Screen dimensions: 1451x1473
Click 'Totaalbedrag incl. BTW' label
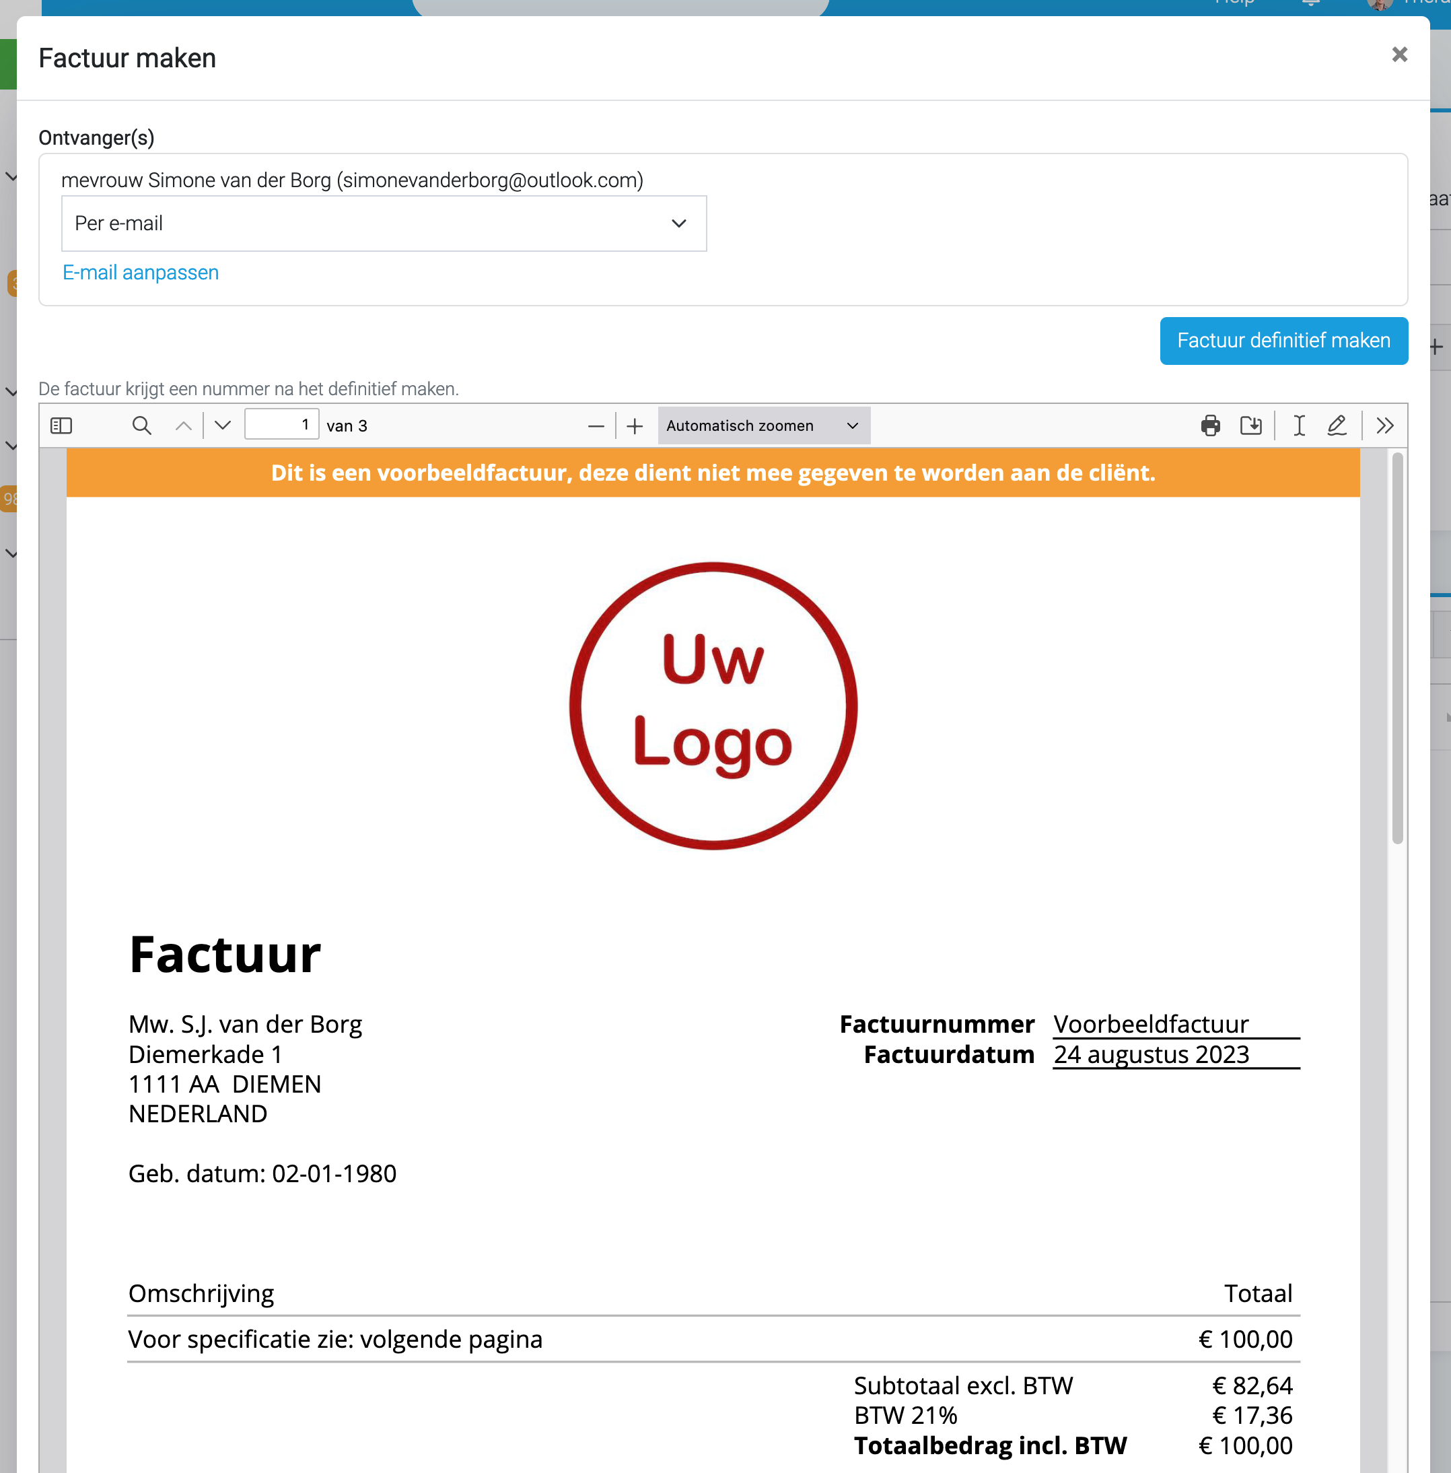pos(990,1445)
